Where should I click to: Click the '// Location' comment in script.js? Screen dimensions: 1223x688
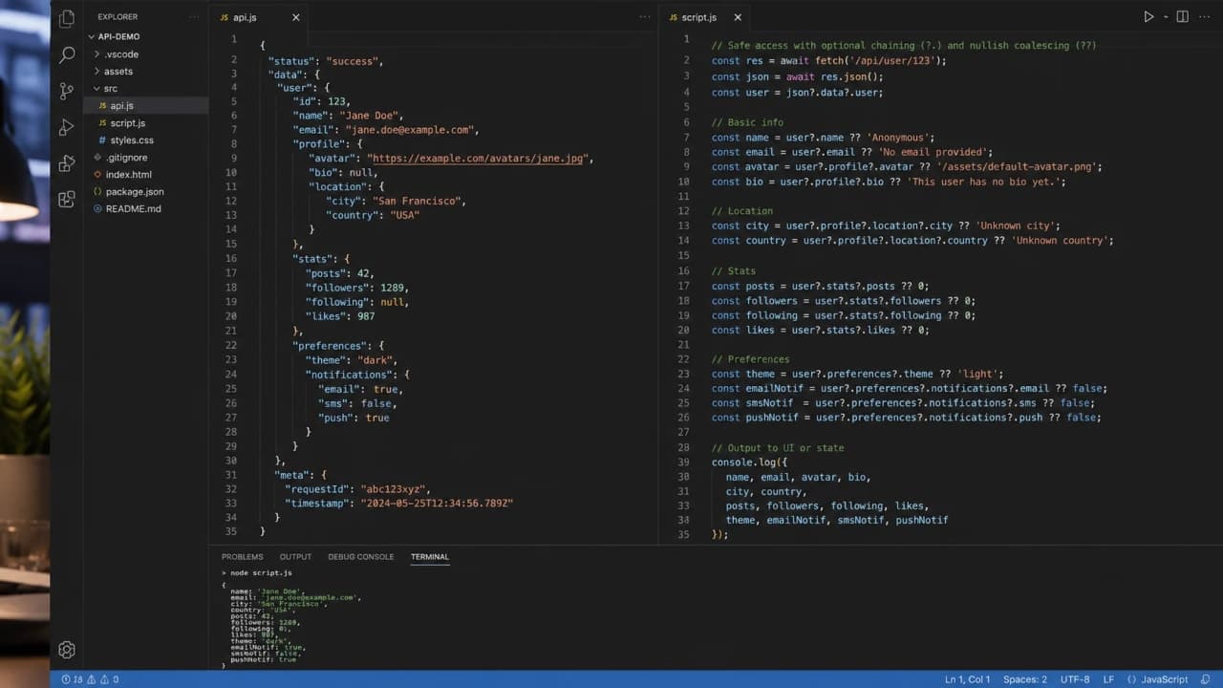click(742, 211)
